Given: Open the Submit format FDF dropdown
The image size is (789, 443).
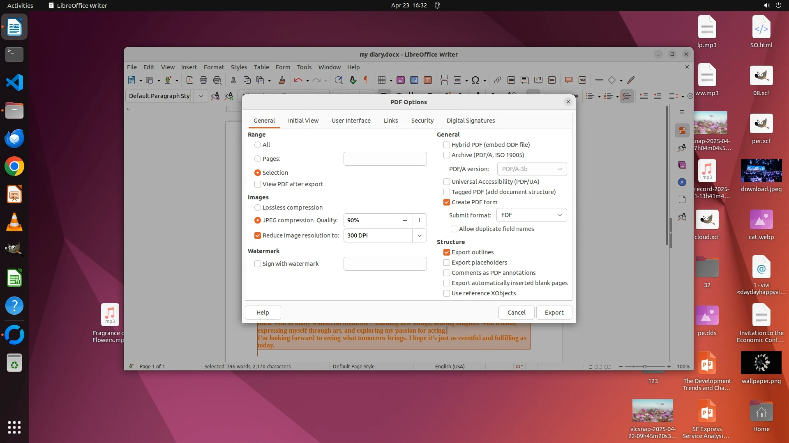Looking at the screenshot, I should click(x=531, y=215).
